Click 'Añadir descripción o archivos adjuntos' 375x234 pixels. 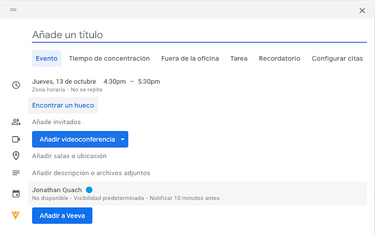coord(91,173)
